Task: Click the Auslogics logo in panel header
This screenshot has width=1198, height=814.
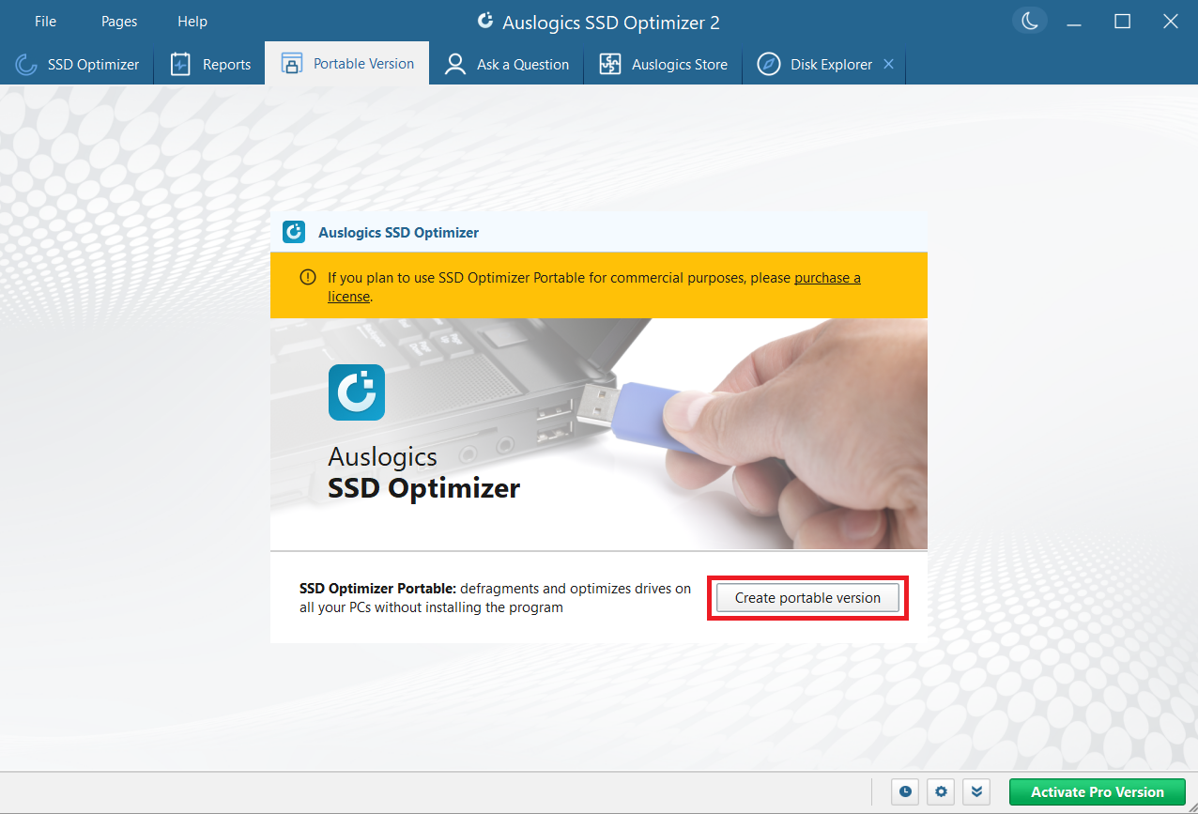Action: (295, 232)
